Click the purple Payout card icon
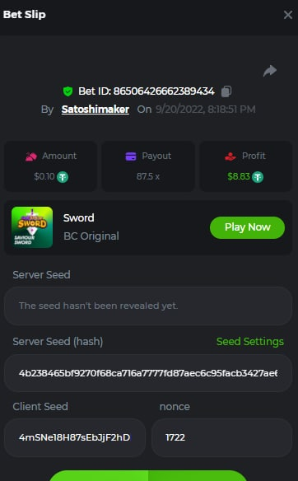This screenshot has width=298, height=481. (x=131, y=156)
